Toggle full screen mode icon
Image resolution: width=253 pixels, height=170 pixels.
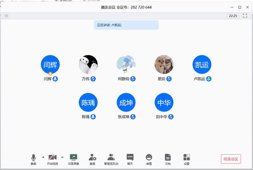[x=245, y=16]
